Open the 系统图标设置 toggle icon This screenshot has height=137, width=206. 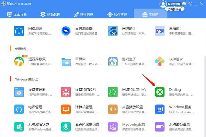pos(160,127)
